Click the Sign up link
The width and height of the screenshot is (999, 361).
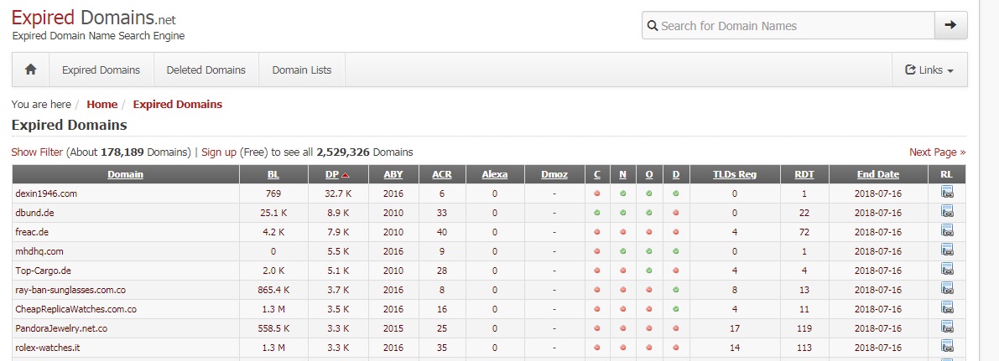pyautogui.click(x=219, y=152)
